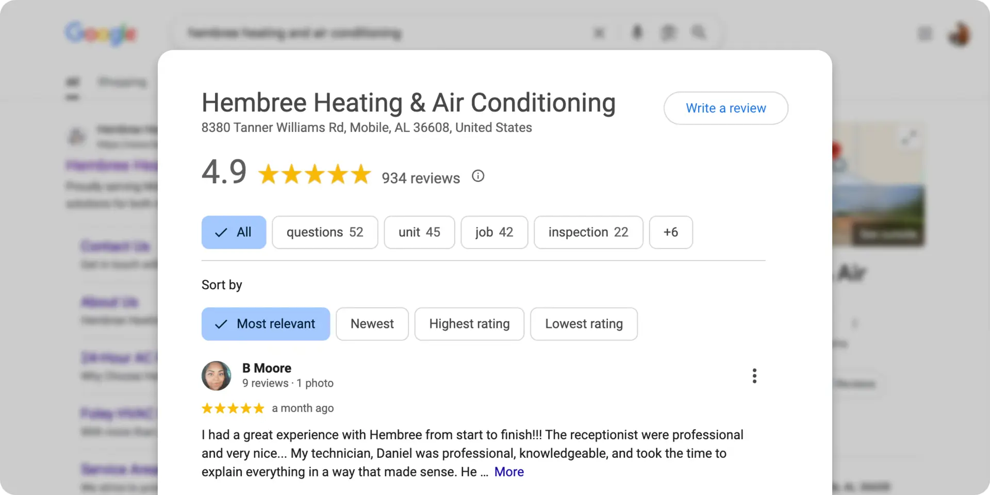Click the microphone voice search icon
Image resolution: width=990 pixels, height=495 pixels.
(637, 33)
